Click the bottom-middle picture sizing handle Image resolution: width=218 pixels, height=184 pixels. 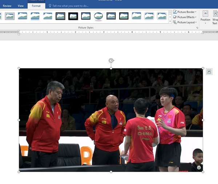(111, 172)
